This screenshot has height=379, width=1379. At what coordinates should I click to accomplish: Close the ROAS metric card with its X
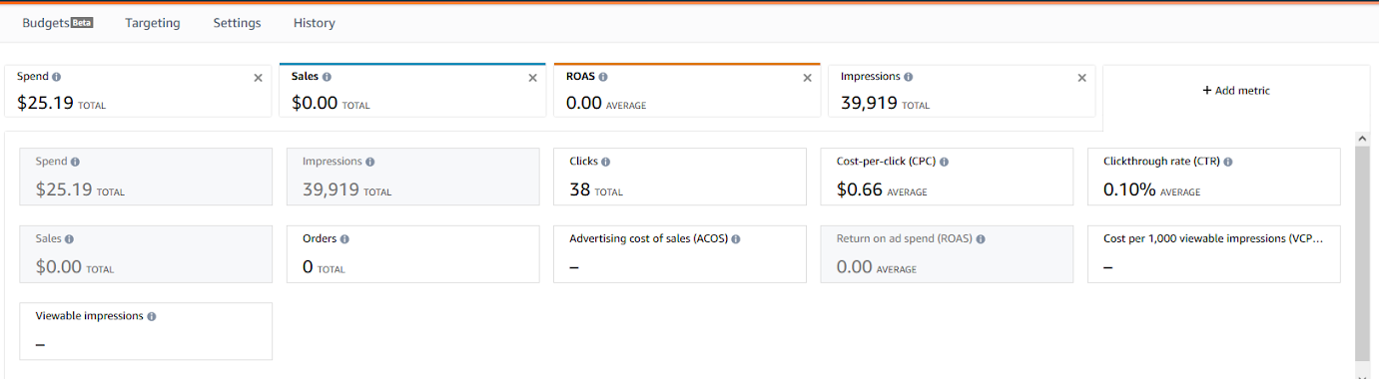(808, 78)
